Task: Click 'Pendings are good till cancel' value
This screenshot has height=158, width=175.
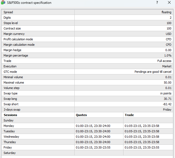Action: [153, 72]
